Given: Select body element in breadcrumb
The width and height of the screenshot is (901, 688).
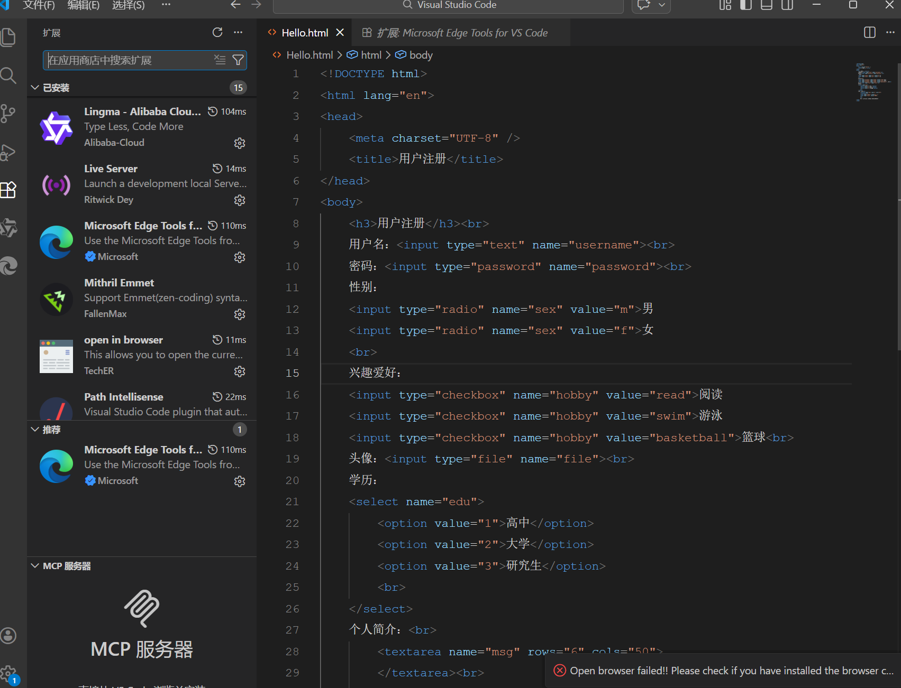Looking at the screenshot, I should [x=421, y=55].
